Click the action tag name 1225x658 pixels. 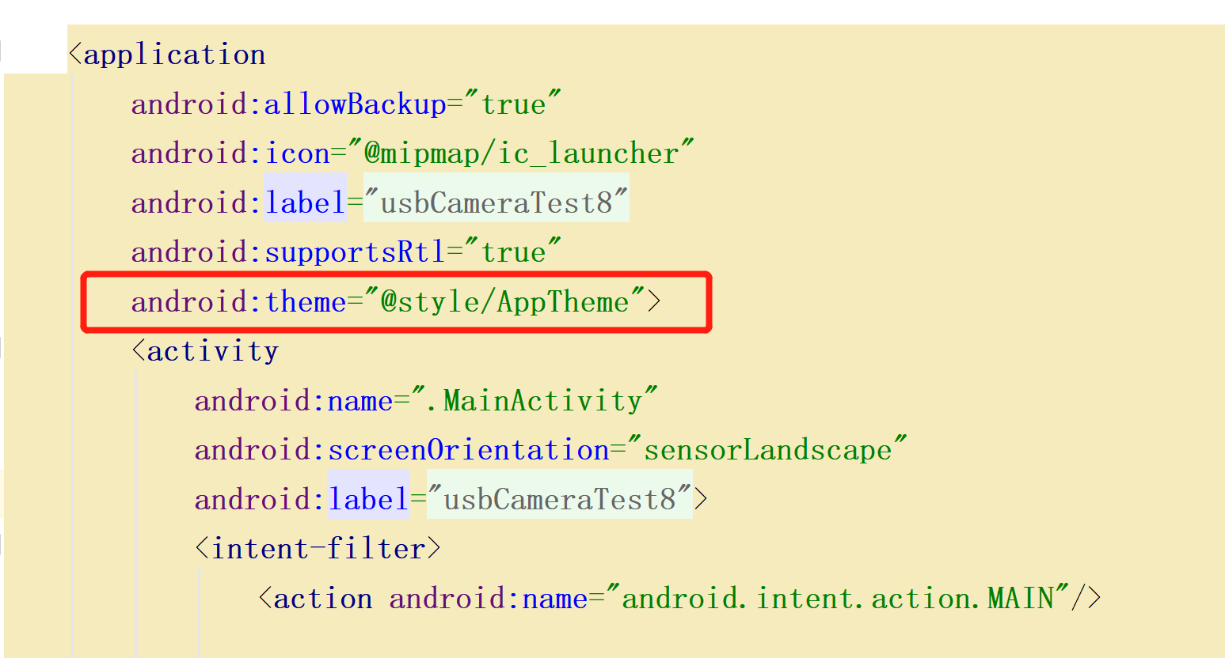pos(322,599)
